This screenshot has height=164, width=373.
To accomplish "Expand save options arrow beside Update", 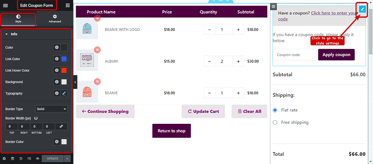I will tap(67, 159).
